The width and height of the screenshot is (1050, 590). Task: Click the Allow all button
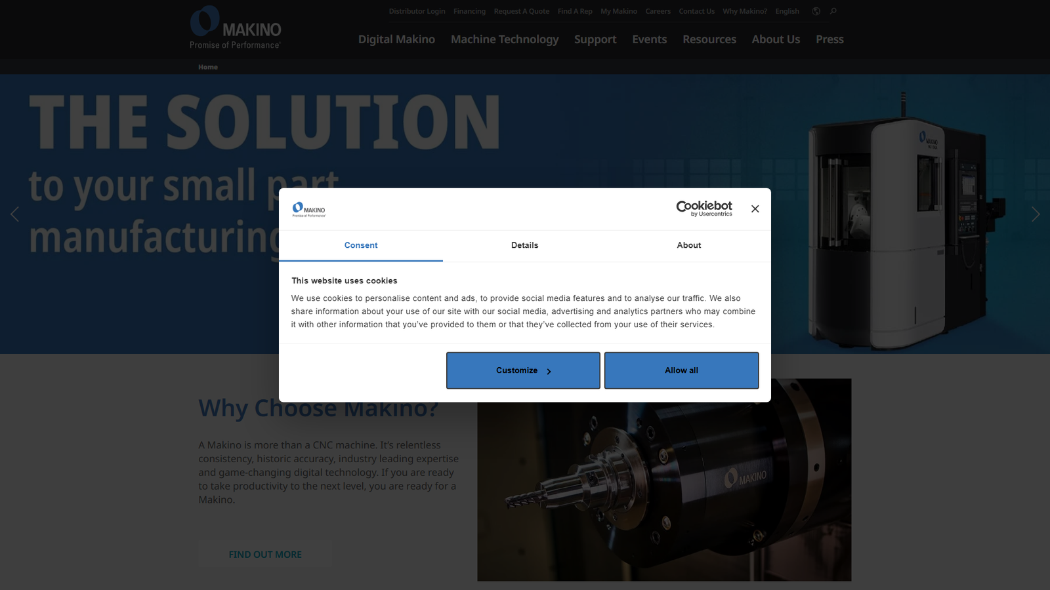click(681, 370)
